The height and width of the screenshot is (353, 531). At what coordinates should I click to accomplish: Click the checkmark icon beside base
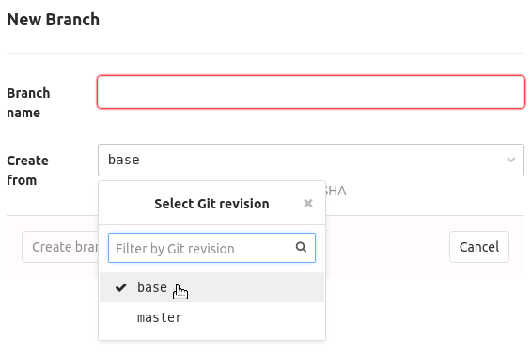(120, 287)
